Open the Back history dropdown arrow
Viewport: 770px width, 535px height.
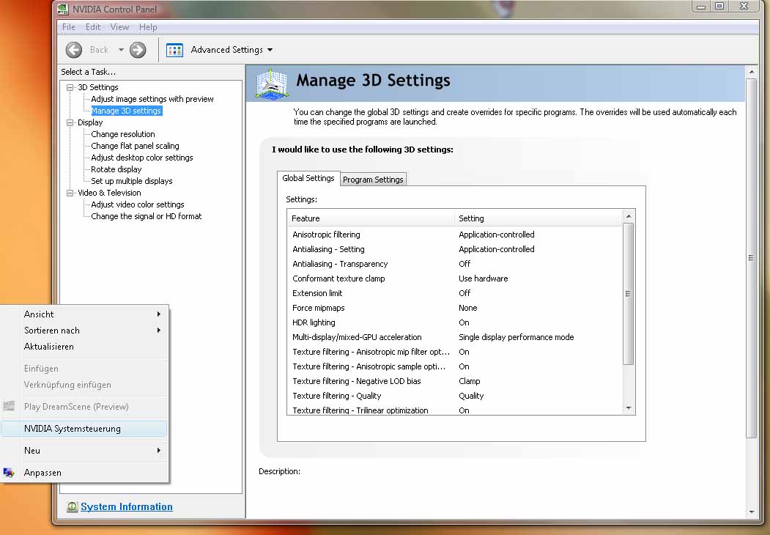click(121, 50)
